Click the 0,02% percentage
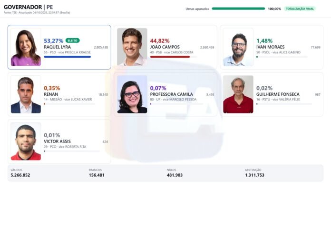The image size is (331, 233). 264,88
